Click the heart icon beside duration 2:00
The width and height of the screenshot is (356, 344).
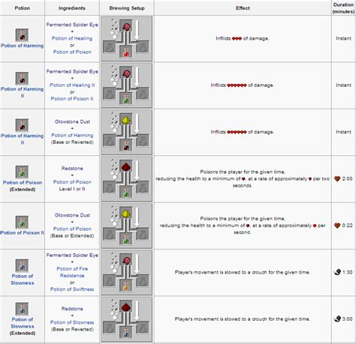tap(337, 179)
